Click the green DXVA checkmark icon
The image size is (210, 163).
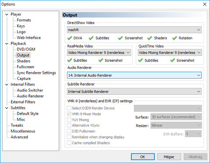click(x=70, y=38)
